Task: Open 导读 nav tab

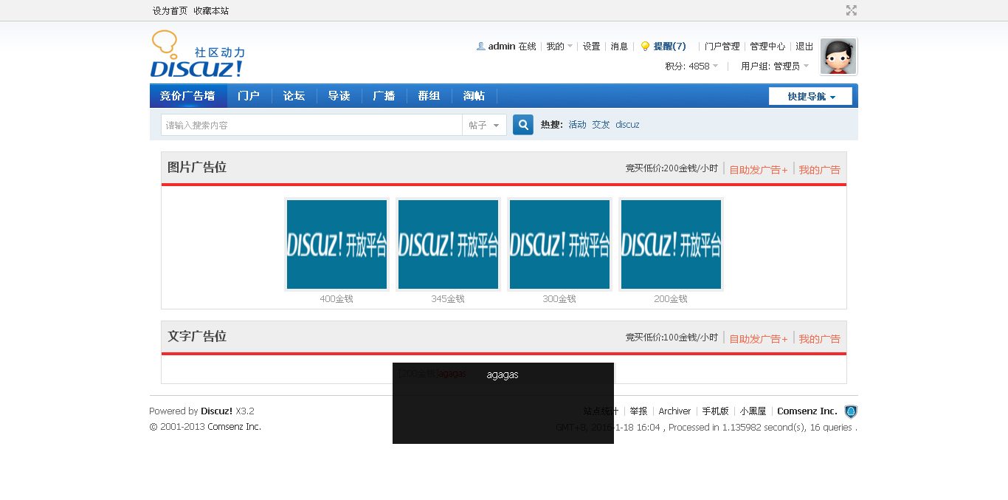Action: [x=339, y=95]
